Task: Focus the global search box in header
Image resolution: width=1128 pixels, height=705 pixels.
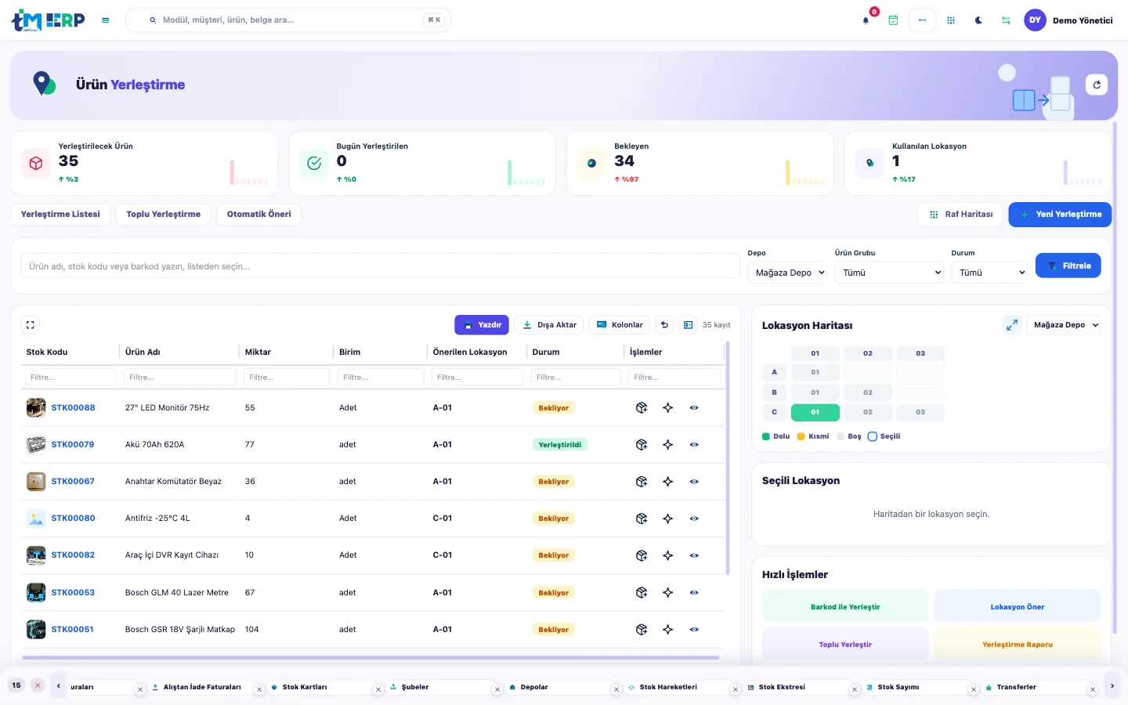Action: pyautogui.click(x=288, y=20)
